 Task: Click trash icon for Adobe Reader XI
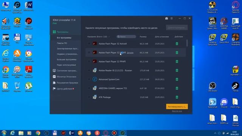point(177,71)
